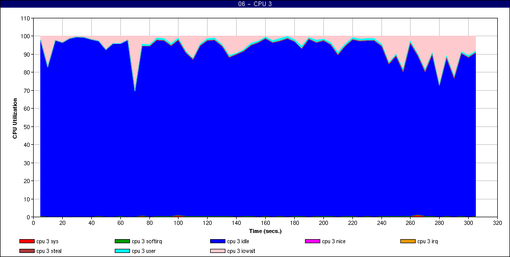510x257 pixels.
Task: Click the 320 x-axis tick label
Action: click(497, 223)
